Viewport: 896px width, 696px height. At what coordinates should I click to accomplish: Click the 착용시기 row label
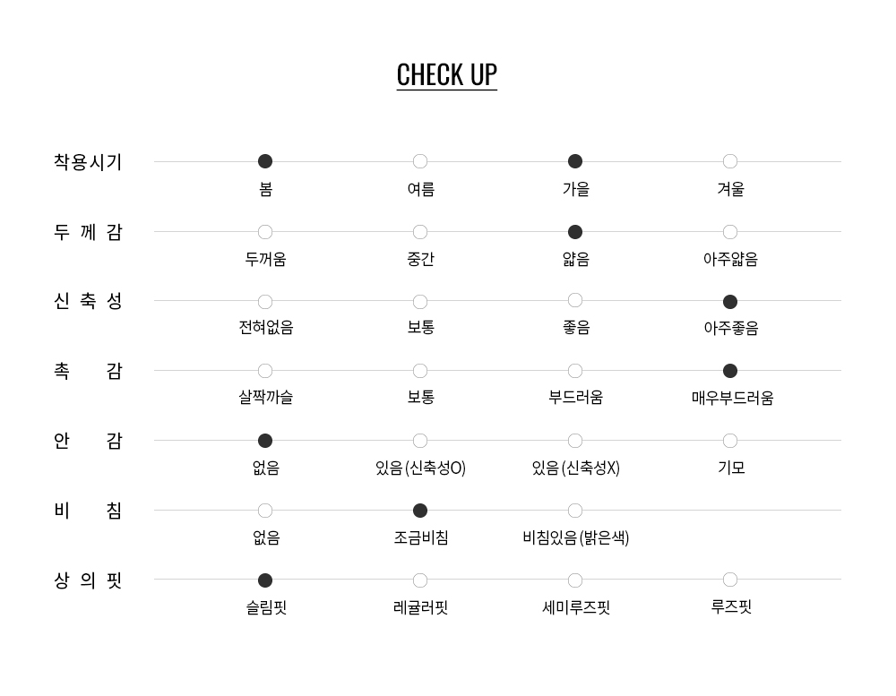pyautogui.click(x=88, y=162)
